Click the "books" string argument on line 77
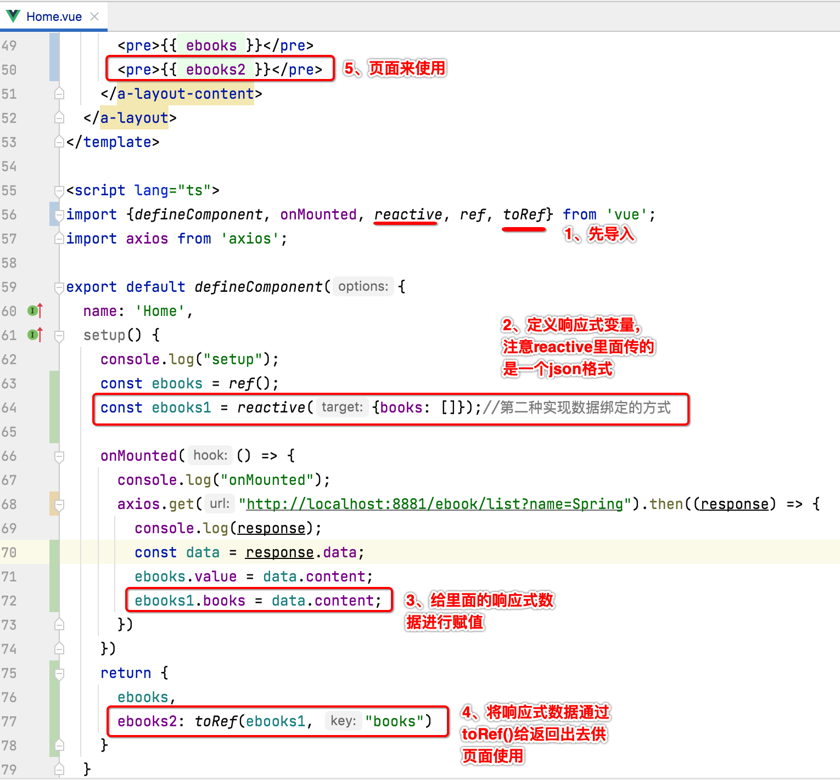Image resolution: width=840 pixels, height=780 pixels. 394,721
